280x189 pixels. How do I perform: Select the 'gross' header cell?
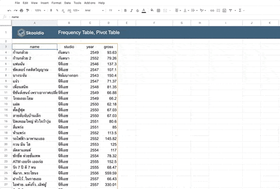[x=108, y=47]
